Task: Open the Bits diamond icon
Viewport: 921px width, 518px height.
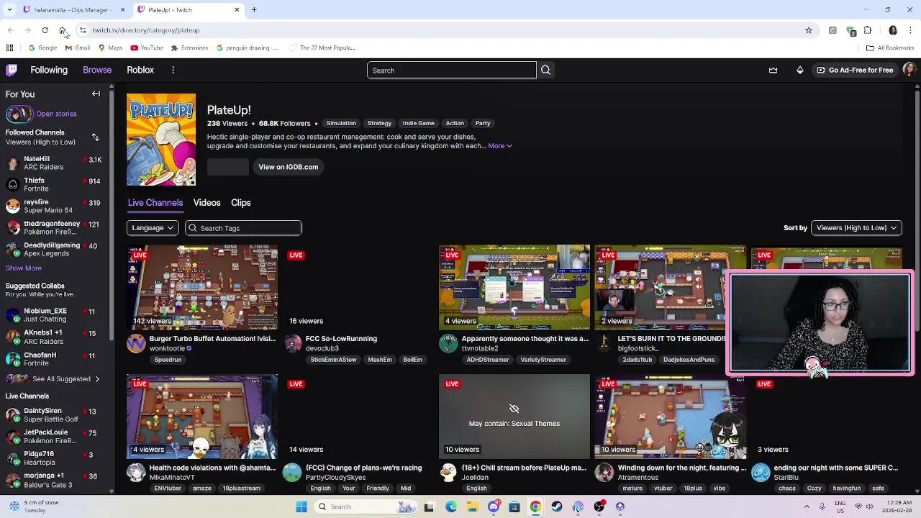Action: (x=799, y=70)
